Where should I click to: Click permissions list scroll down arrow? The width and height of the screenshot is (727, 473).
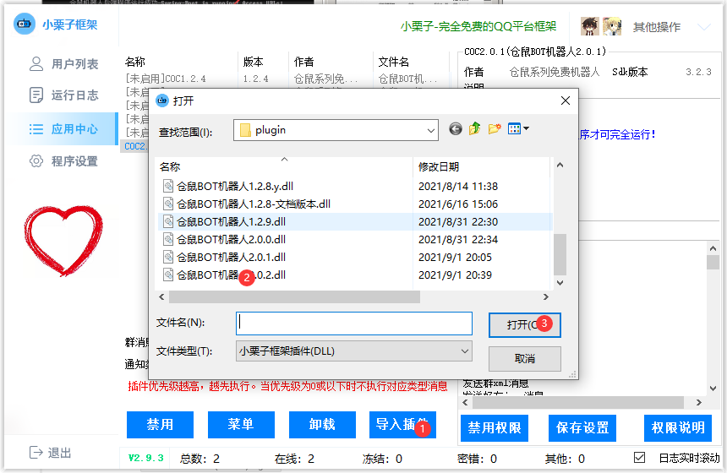(713, 389)
